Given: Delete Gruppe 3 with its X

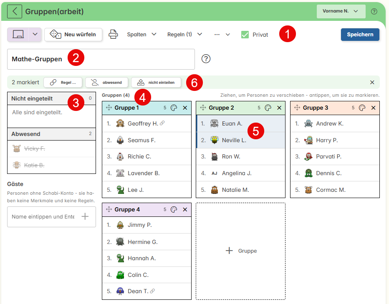Looking at the screenshot, I should coord(374,108).
